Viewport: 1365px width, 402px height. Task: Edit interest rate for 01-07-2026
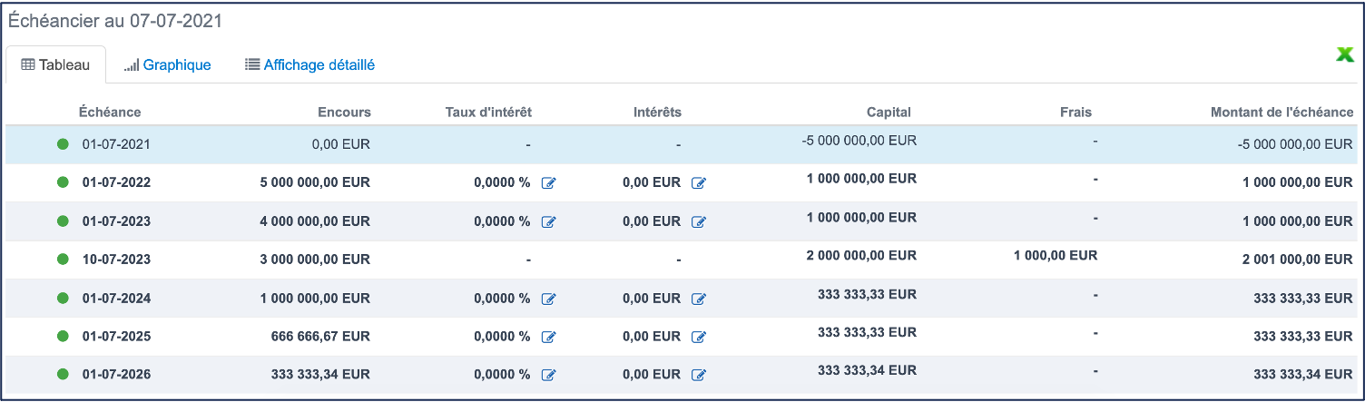click(548, 375)
